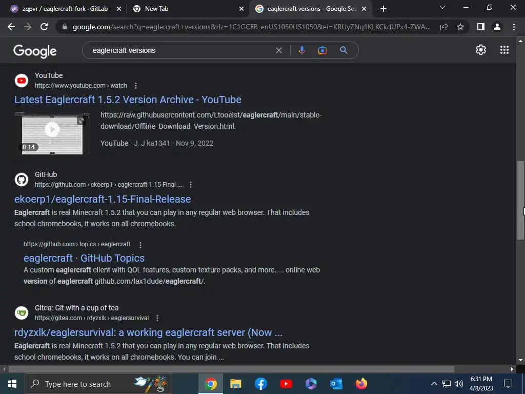This screenshot has height=394, width=525.
Task: Click the Windows taskbar search box
Action: point(98,384)
